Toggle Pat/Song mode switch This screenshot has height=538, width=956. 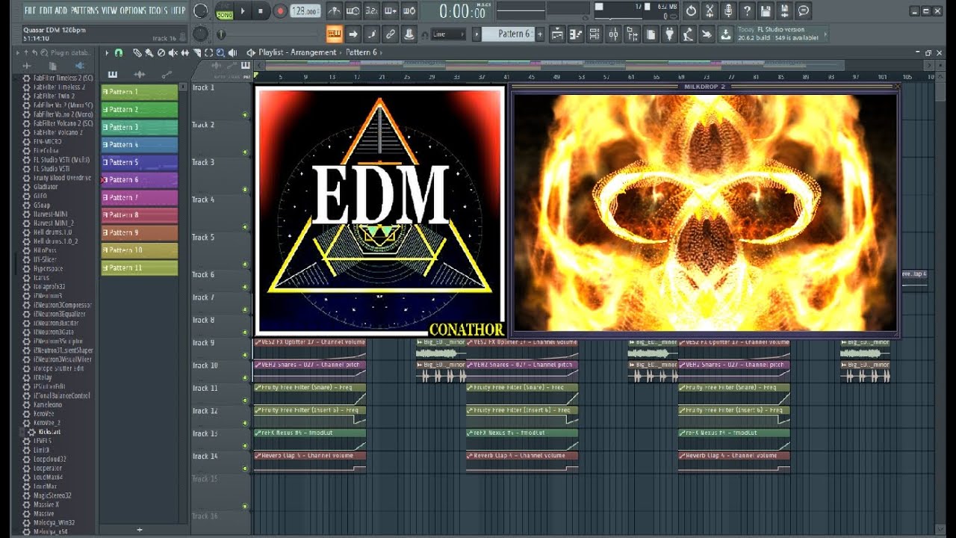pyautogui.click(x=224, y=11)
